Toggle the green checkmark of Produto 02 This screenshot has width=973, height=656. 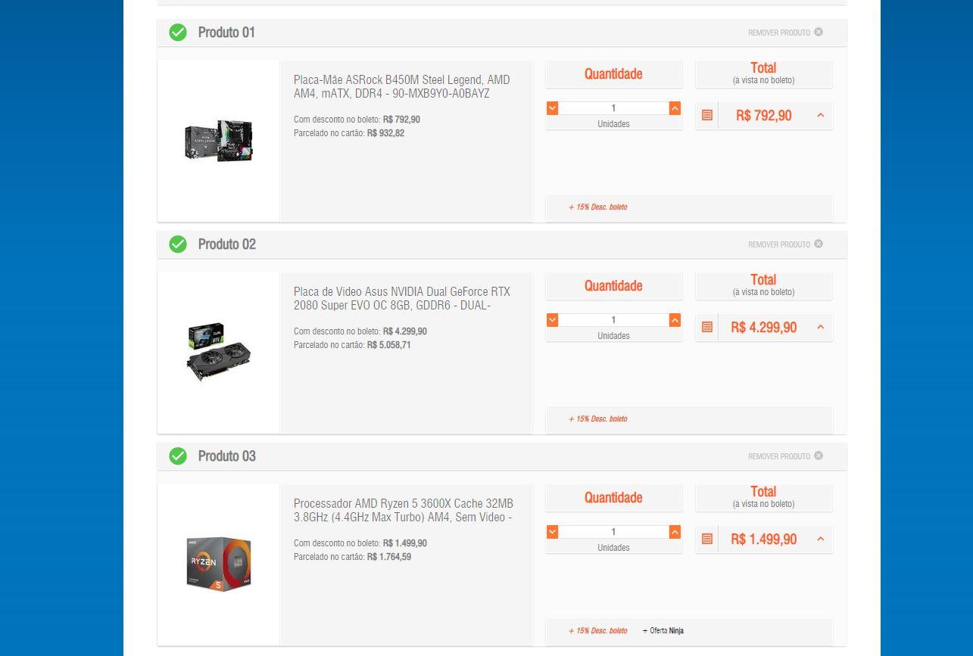178,244
